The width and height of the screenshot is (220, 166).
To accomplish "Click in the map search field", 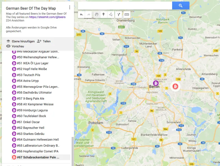I will click(125, 5).
